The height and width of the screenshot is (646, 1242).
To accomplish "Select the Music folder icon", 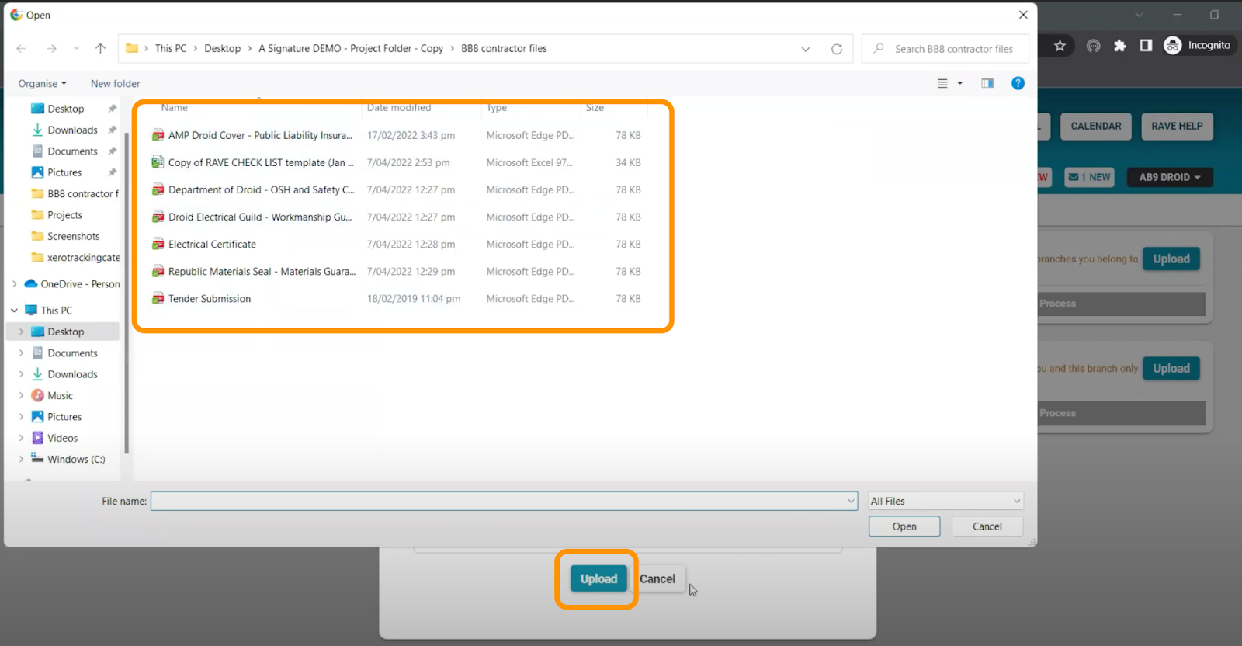I will click(37, 396).
